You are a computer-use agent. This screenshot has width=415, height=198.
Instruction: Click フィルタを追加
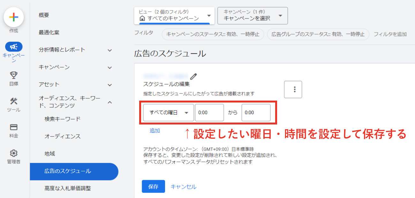pyautogui.click(x=390, y=34)
